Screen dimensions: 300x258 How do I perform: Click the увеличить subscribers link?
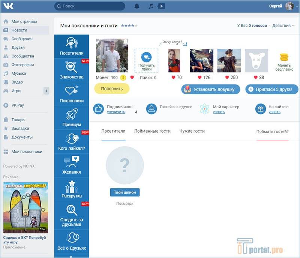(116, 112)
